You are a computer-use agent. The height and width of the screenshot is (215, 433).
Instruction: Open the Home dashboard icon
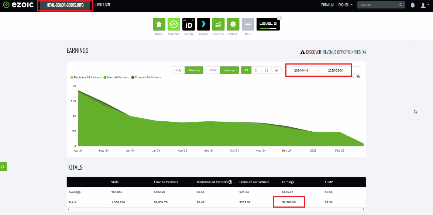159,24
